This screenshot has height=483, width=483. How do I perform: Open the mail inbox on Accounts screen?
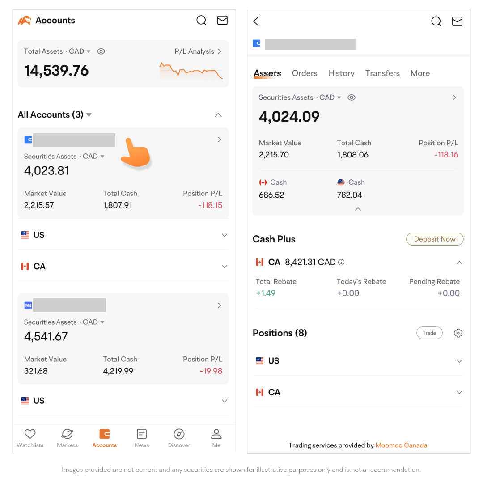point(222,21)
